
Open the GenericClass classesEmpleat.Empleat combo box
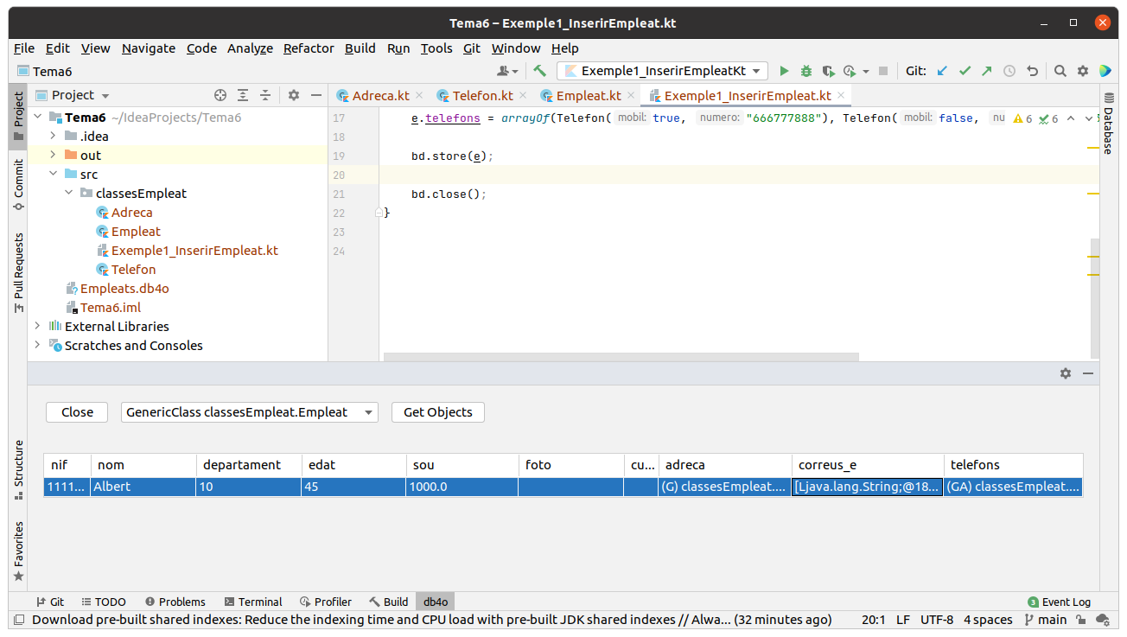coord(249,412)
